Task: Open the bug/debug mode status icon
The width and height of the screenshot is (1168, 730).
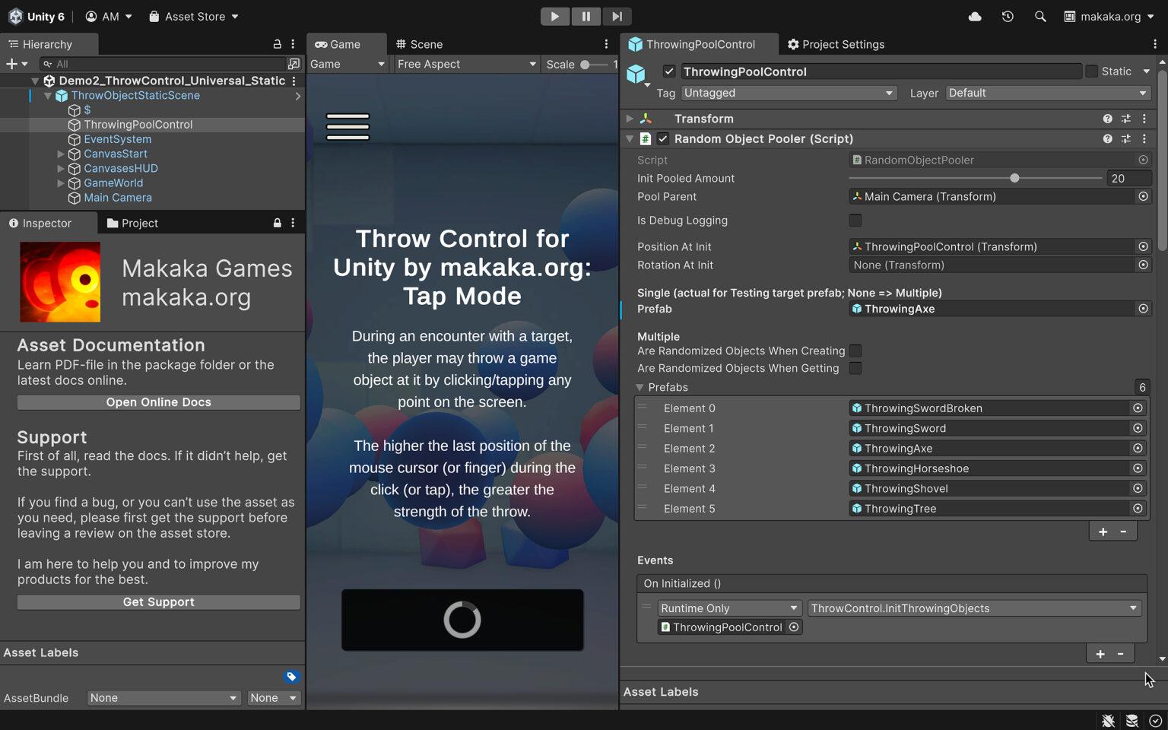Action: 1108,721
